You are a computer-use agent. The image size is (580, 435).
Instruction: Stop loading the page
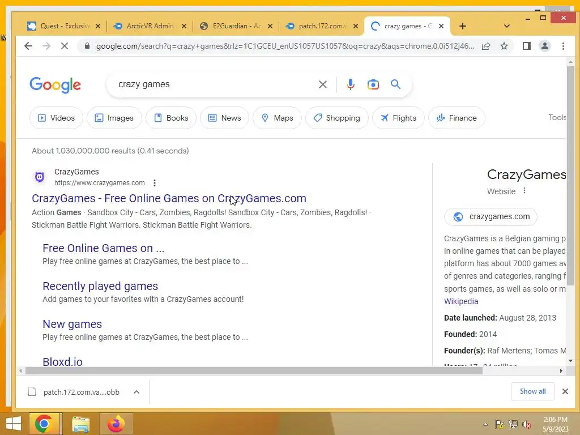[x=65, y=46]
